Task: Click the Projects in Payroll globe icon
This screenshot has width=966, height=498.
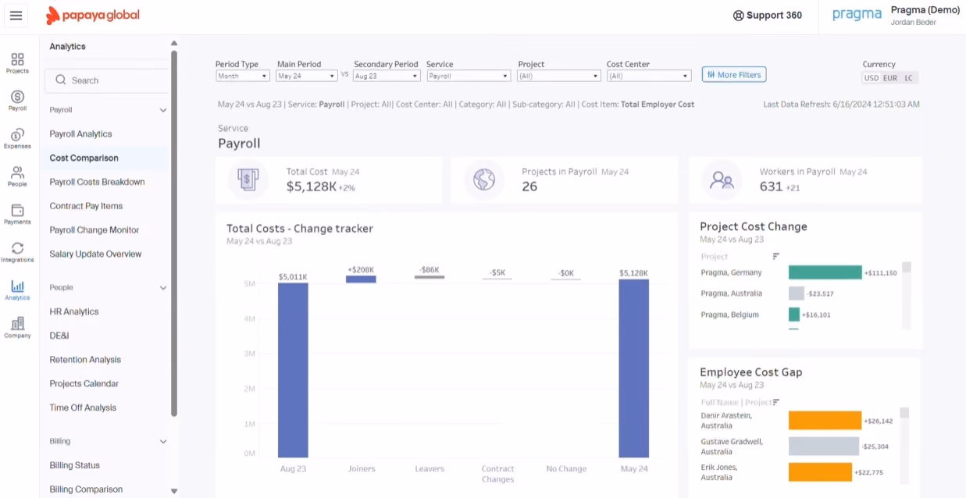Action: (483, 180)
